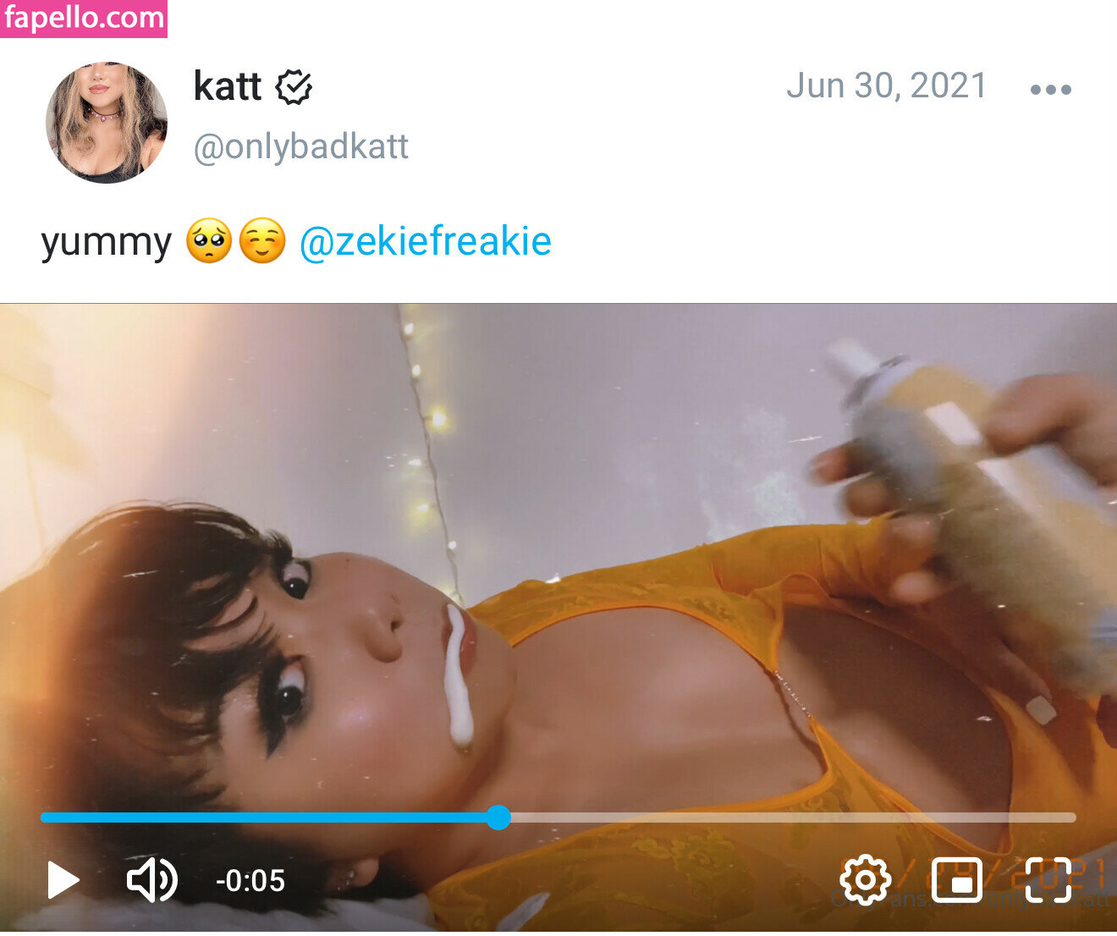
Task: Click the caption text "yummy"
Action: click(106, 242)
